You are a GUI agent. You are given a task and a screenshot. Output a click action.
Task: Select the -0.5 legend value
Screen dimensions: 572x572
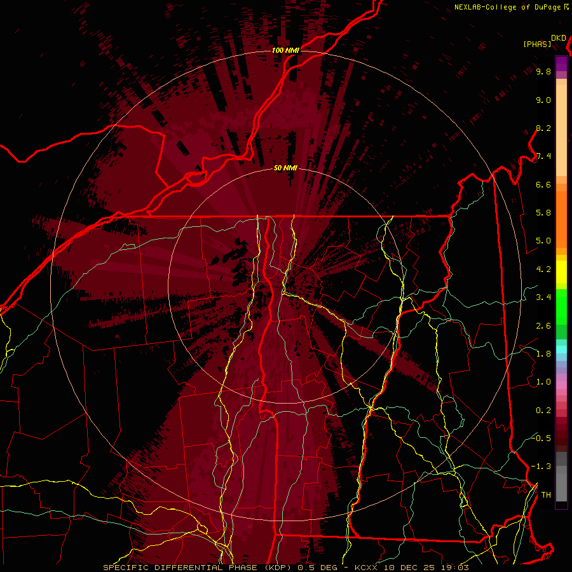[541, 439]
